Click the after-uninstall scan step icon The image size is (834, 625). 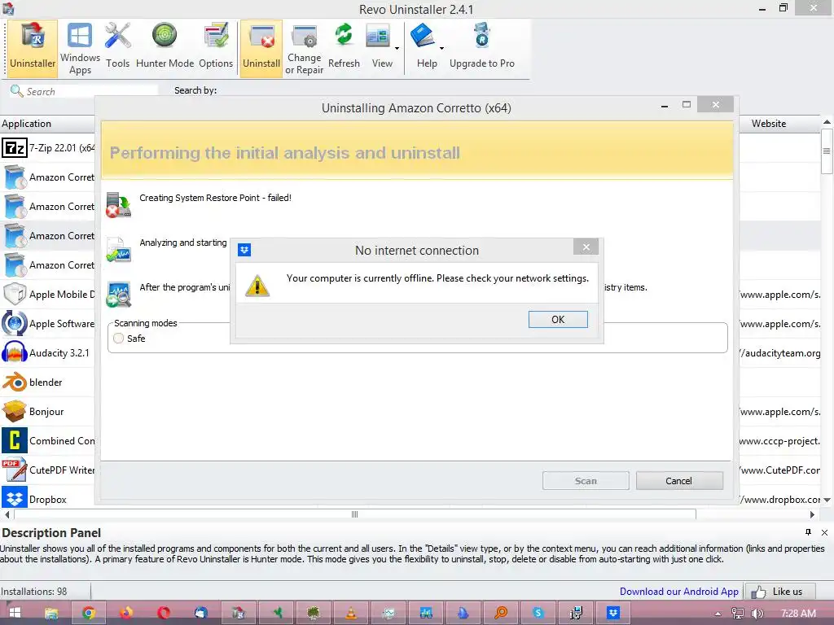(x=119, y=295)
